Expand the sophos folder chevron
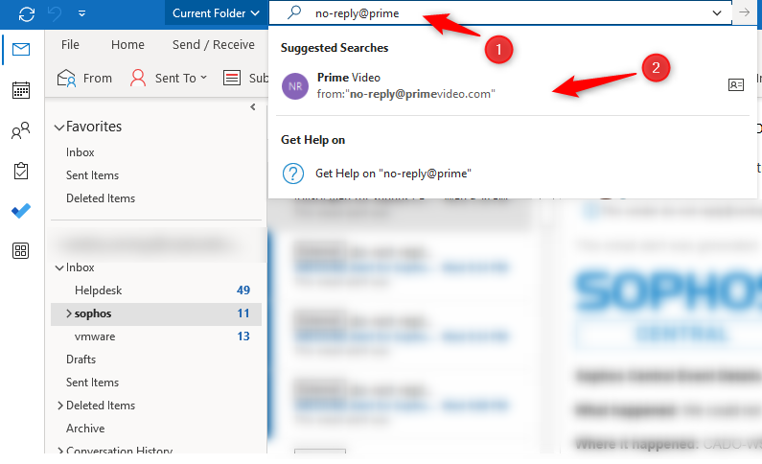Viewport: 762px width, 464px height. [68, 313]
